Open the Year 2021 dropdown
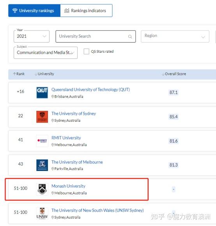 click(32, 36)
